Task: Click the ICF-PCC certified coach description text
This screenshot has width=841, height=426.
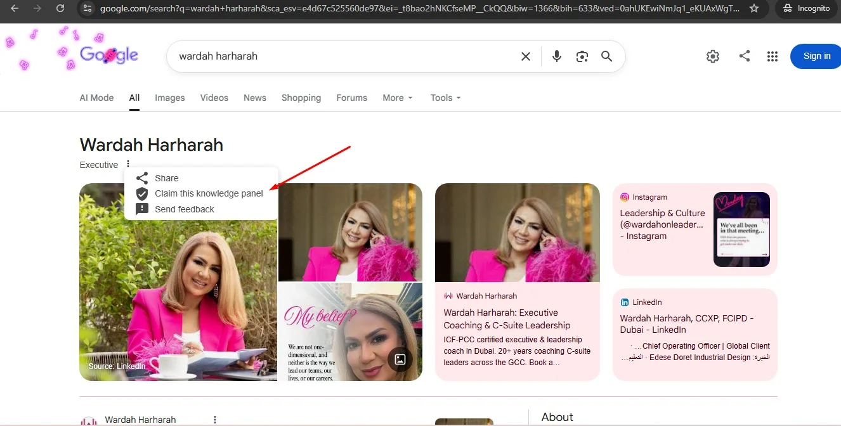Action: 517,351
